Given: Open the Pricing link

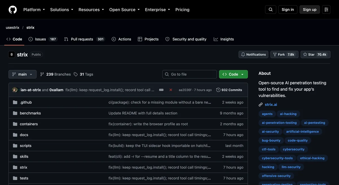Looking at the screenshot, I should click(182, 10).
